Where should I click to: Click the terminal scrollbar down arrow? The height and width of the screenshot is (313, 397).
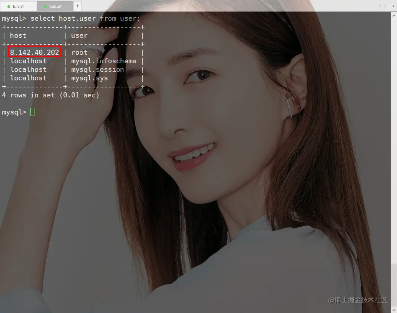(394, 310)
